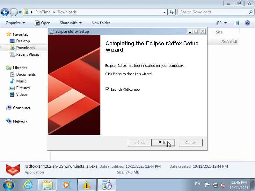
Task: Open Action Center flag icon
Action: (x=207, y=185)
